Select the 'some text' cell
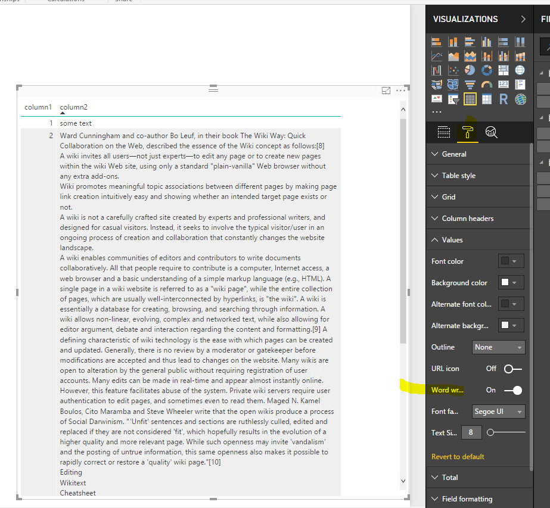Viewport: 550px width, 508px height. pyautogui.click(x=76, y=123)
